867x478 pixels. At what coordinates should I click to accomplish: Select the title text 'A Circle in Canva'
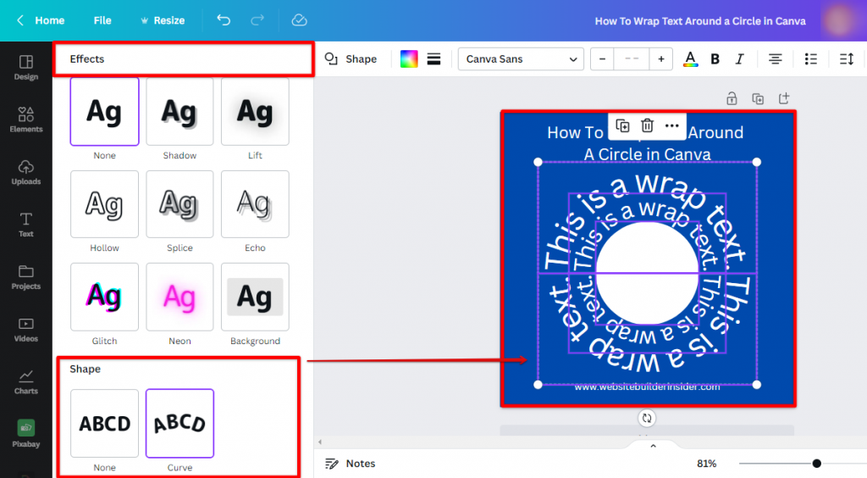(647, 154)
